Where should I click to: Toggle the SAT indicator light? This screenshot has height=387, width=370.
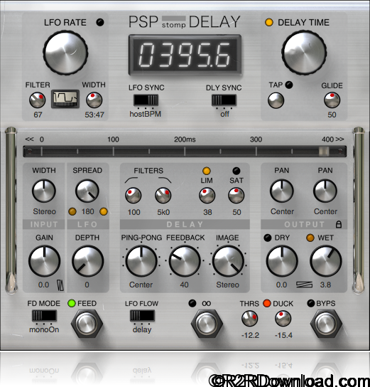coord(236,171)
